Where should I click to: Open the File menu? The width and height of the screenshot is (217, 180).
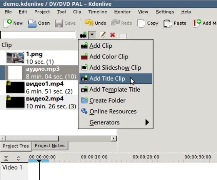8,12
